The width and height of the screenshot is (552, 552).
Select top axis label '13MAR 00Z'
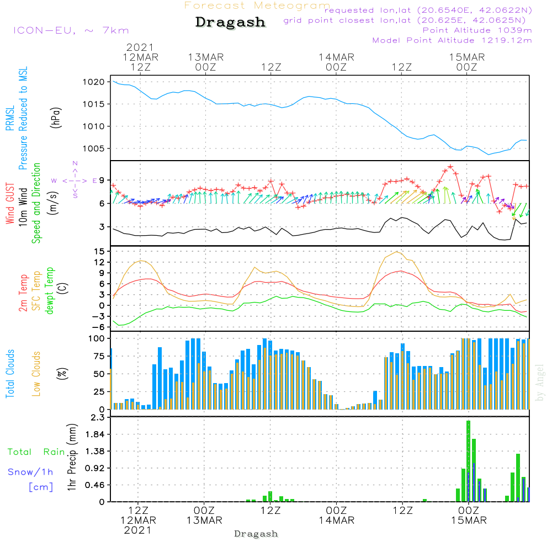pos(205,62)
